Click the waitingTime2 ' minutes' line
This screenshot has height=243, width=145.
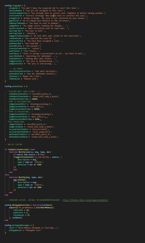(x=23, y=33)
